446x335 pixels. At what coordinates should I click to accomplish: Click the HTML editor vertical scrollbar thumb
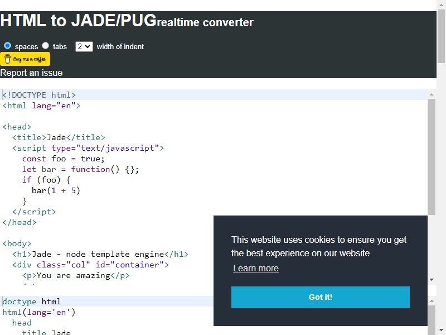point(432,157)
